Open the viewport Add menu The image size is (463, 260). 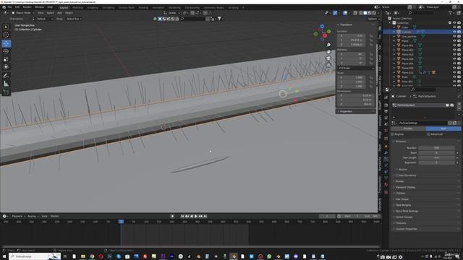59,13
